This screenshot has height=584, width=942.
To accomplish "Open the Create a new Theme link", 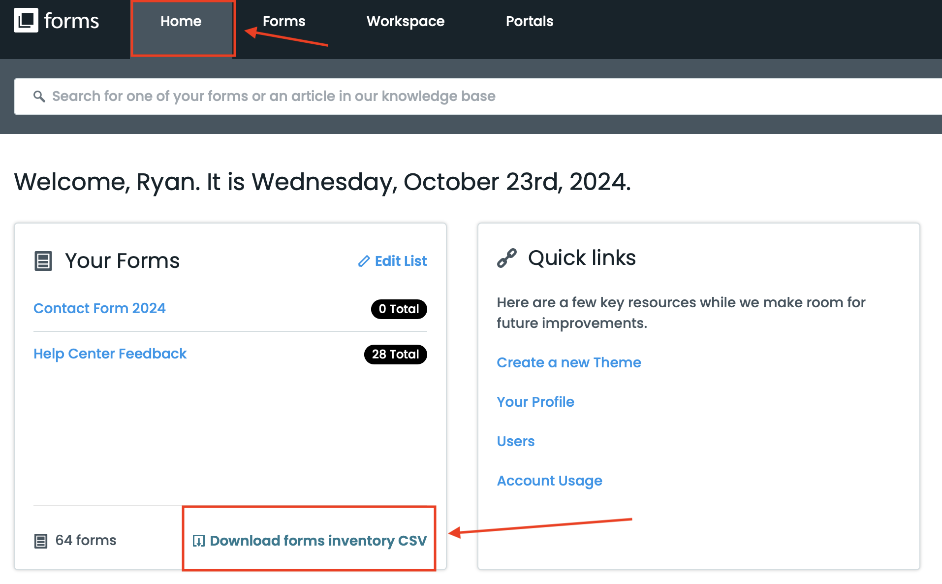I will (569, 362).
